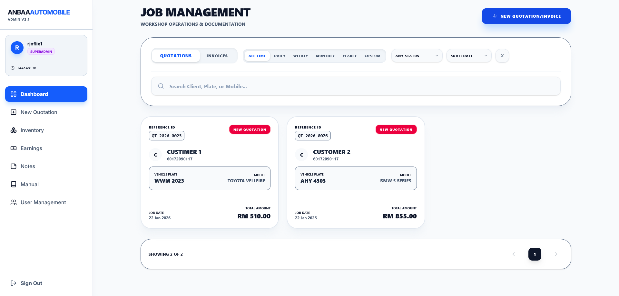Switch to the Invoices tab
The image size is (619, 296).
[x=217, y=56]
